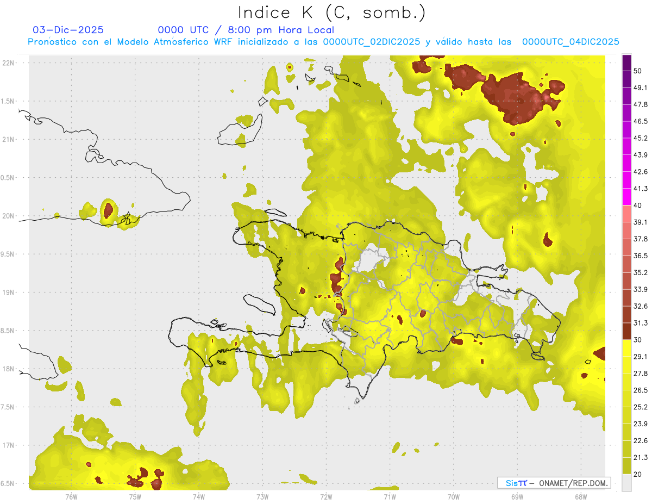652x504 pixels.
Task: Click legend value '43.9'
Action: pos(640,155)
